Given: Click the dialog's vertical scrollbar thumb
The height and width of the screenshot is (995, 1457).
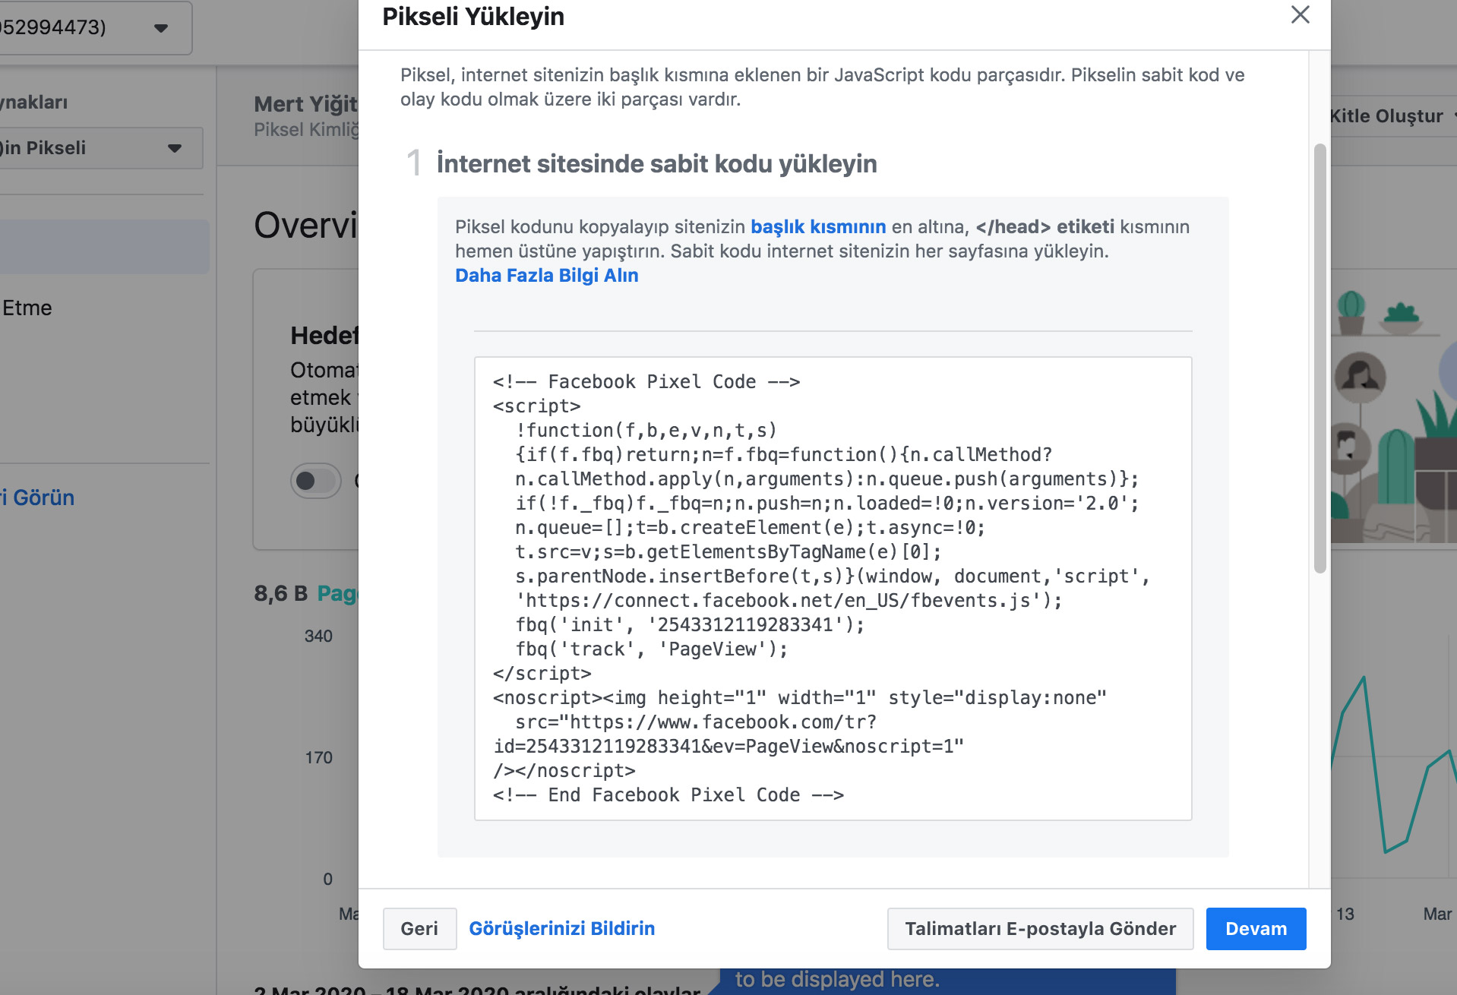Looking at the screenshot, I should click(1320, 357).
